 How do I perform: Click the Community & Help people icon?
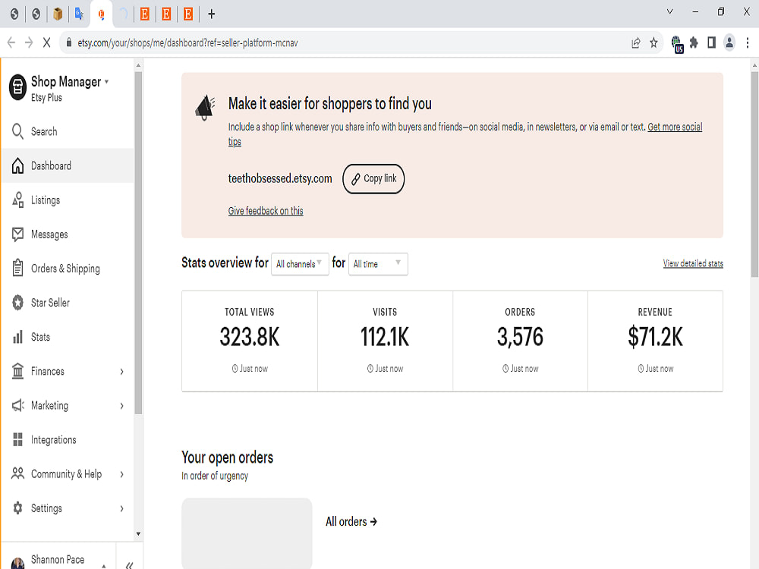[17, 473]
